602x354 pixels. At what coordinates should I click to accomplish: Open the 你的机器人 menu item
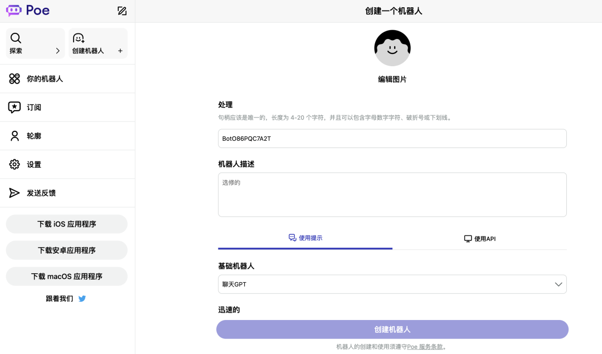click(67, 78)
